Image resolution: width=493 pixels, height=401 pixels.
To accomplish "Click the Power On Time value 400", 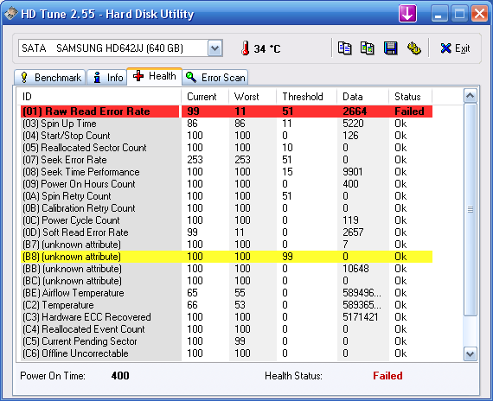I will tap(120, 376).
